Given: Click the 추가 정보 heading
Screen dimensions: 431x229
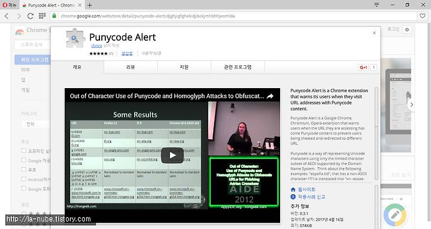Looking at the screenshot, I should coord(300,206).
